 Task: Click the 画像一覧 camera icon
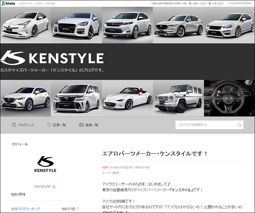[x=81, y=125]
